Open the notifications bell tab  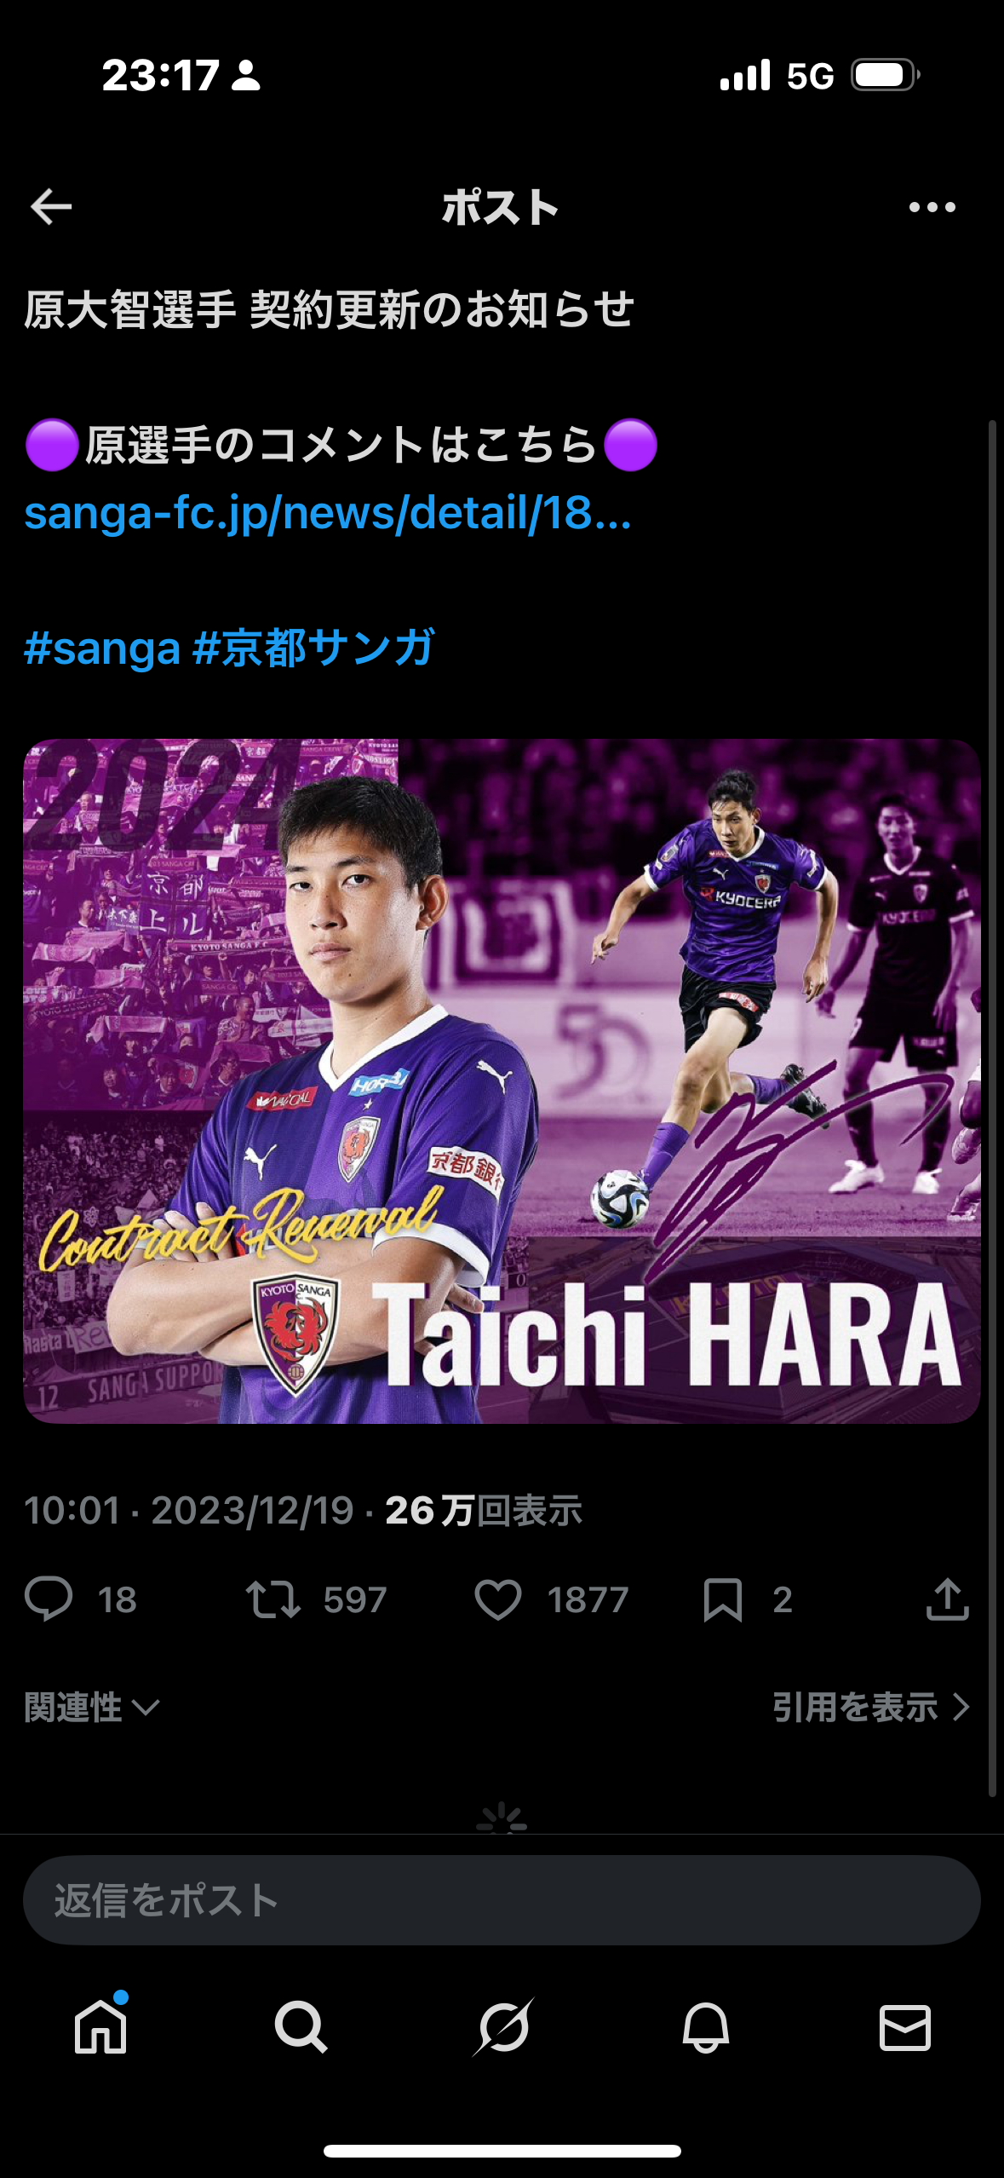[x=705, y=2026]
